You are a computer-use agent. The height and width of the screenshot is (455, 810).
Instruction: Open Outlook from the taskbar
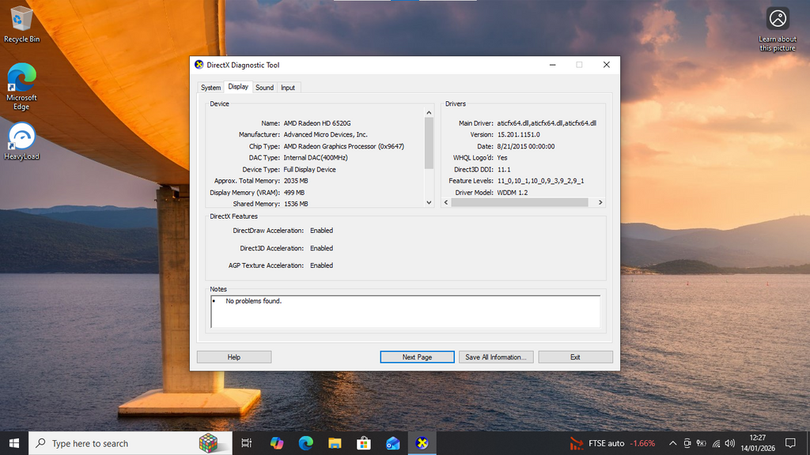click(393, 443)
